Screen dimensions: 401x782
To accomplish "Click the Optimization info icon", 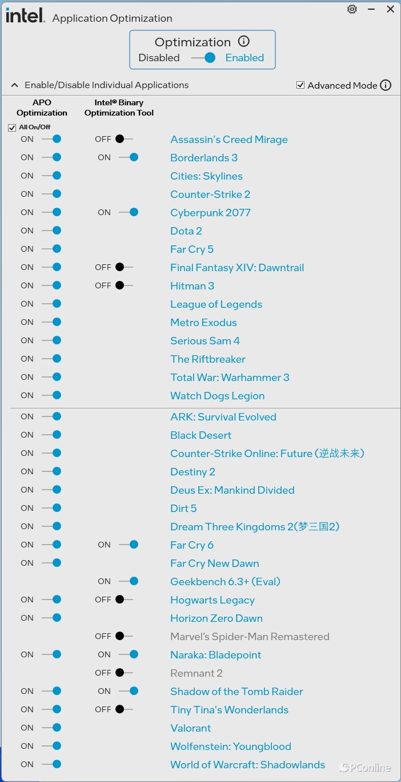I will point(244,41).
